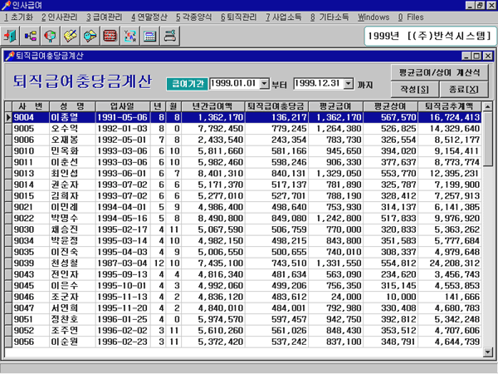Click the start date 1999.01.01 field

tap(233, 84)
